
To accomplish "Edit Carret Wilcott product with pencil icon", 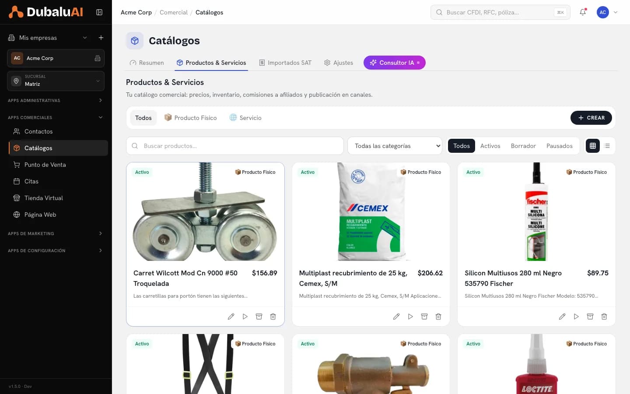I will [231, 317].
